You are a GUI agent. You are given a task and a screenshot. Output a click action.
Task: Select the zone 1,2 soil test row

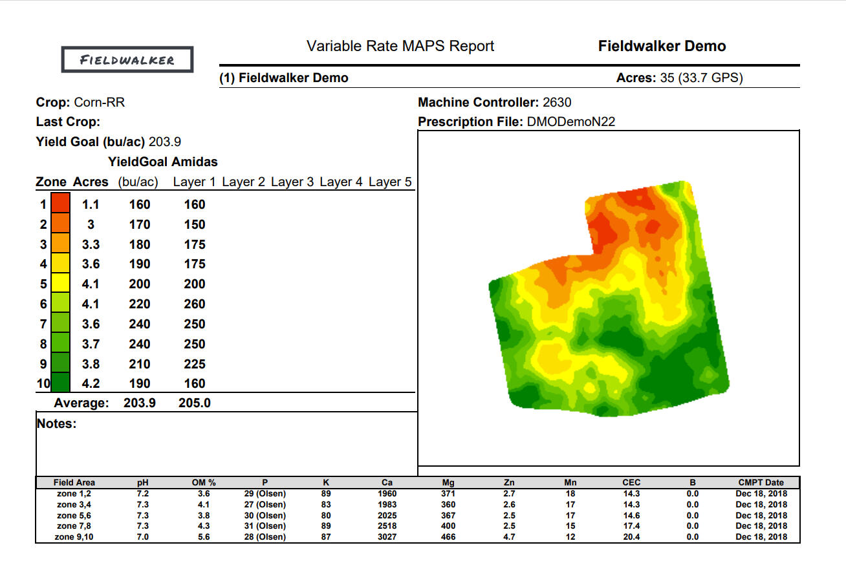[417, 493]
